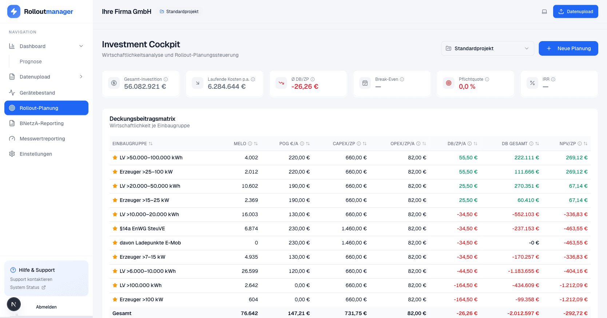607x318 pixels.
Task: Click the info icon next to Gesamt-Investition
Action: pyautogui.click(x=166, y=79)
